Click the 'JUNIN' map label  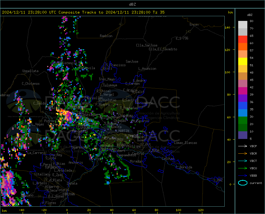coord(119,140)
